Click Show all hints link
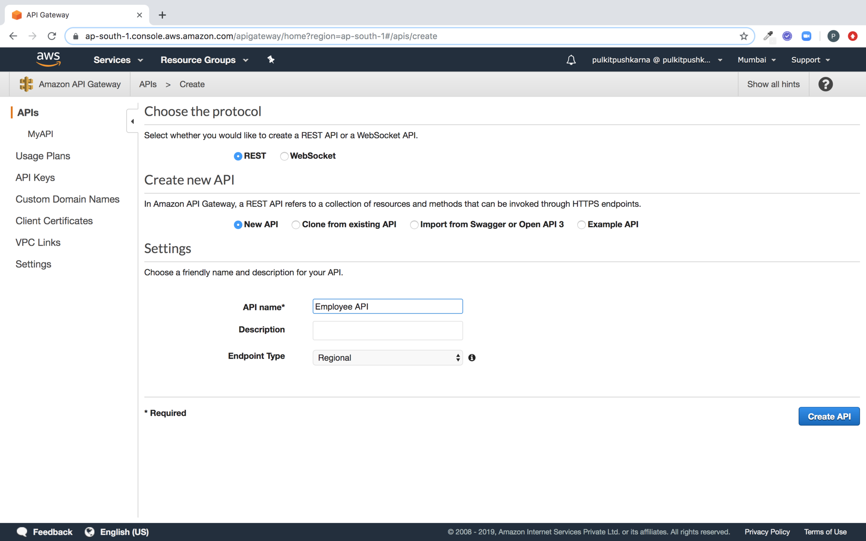 (x=773, y=84)
